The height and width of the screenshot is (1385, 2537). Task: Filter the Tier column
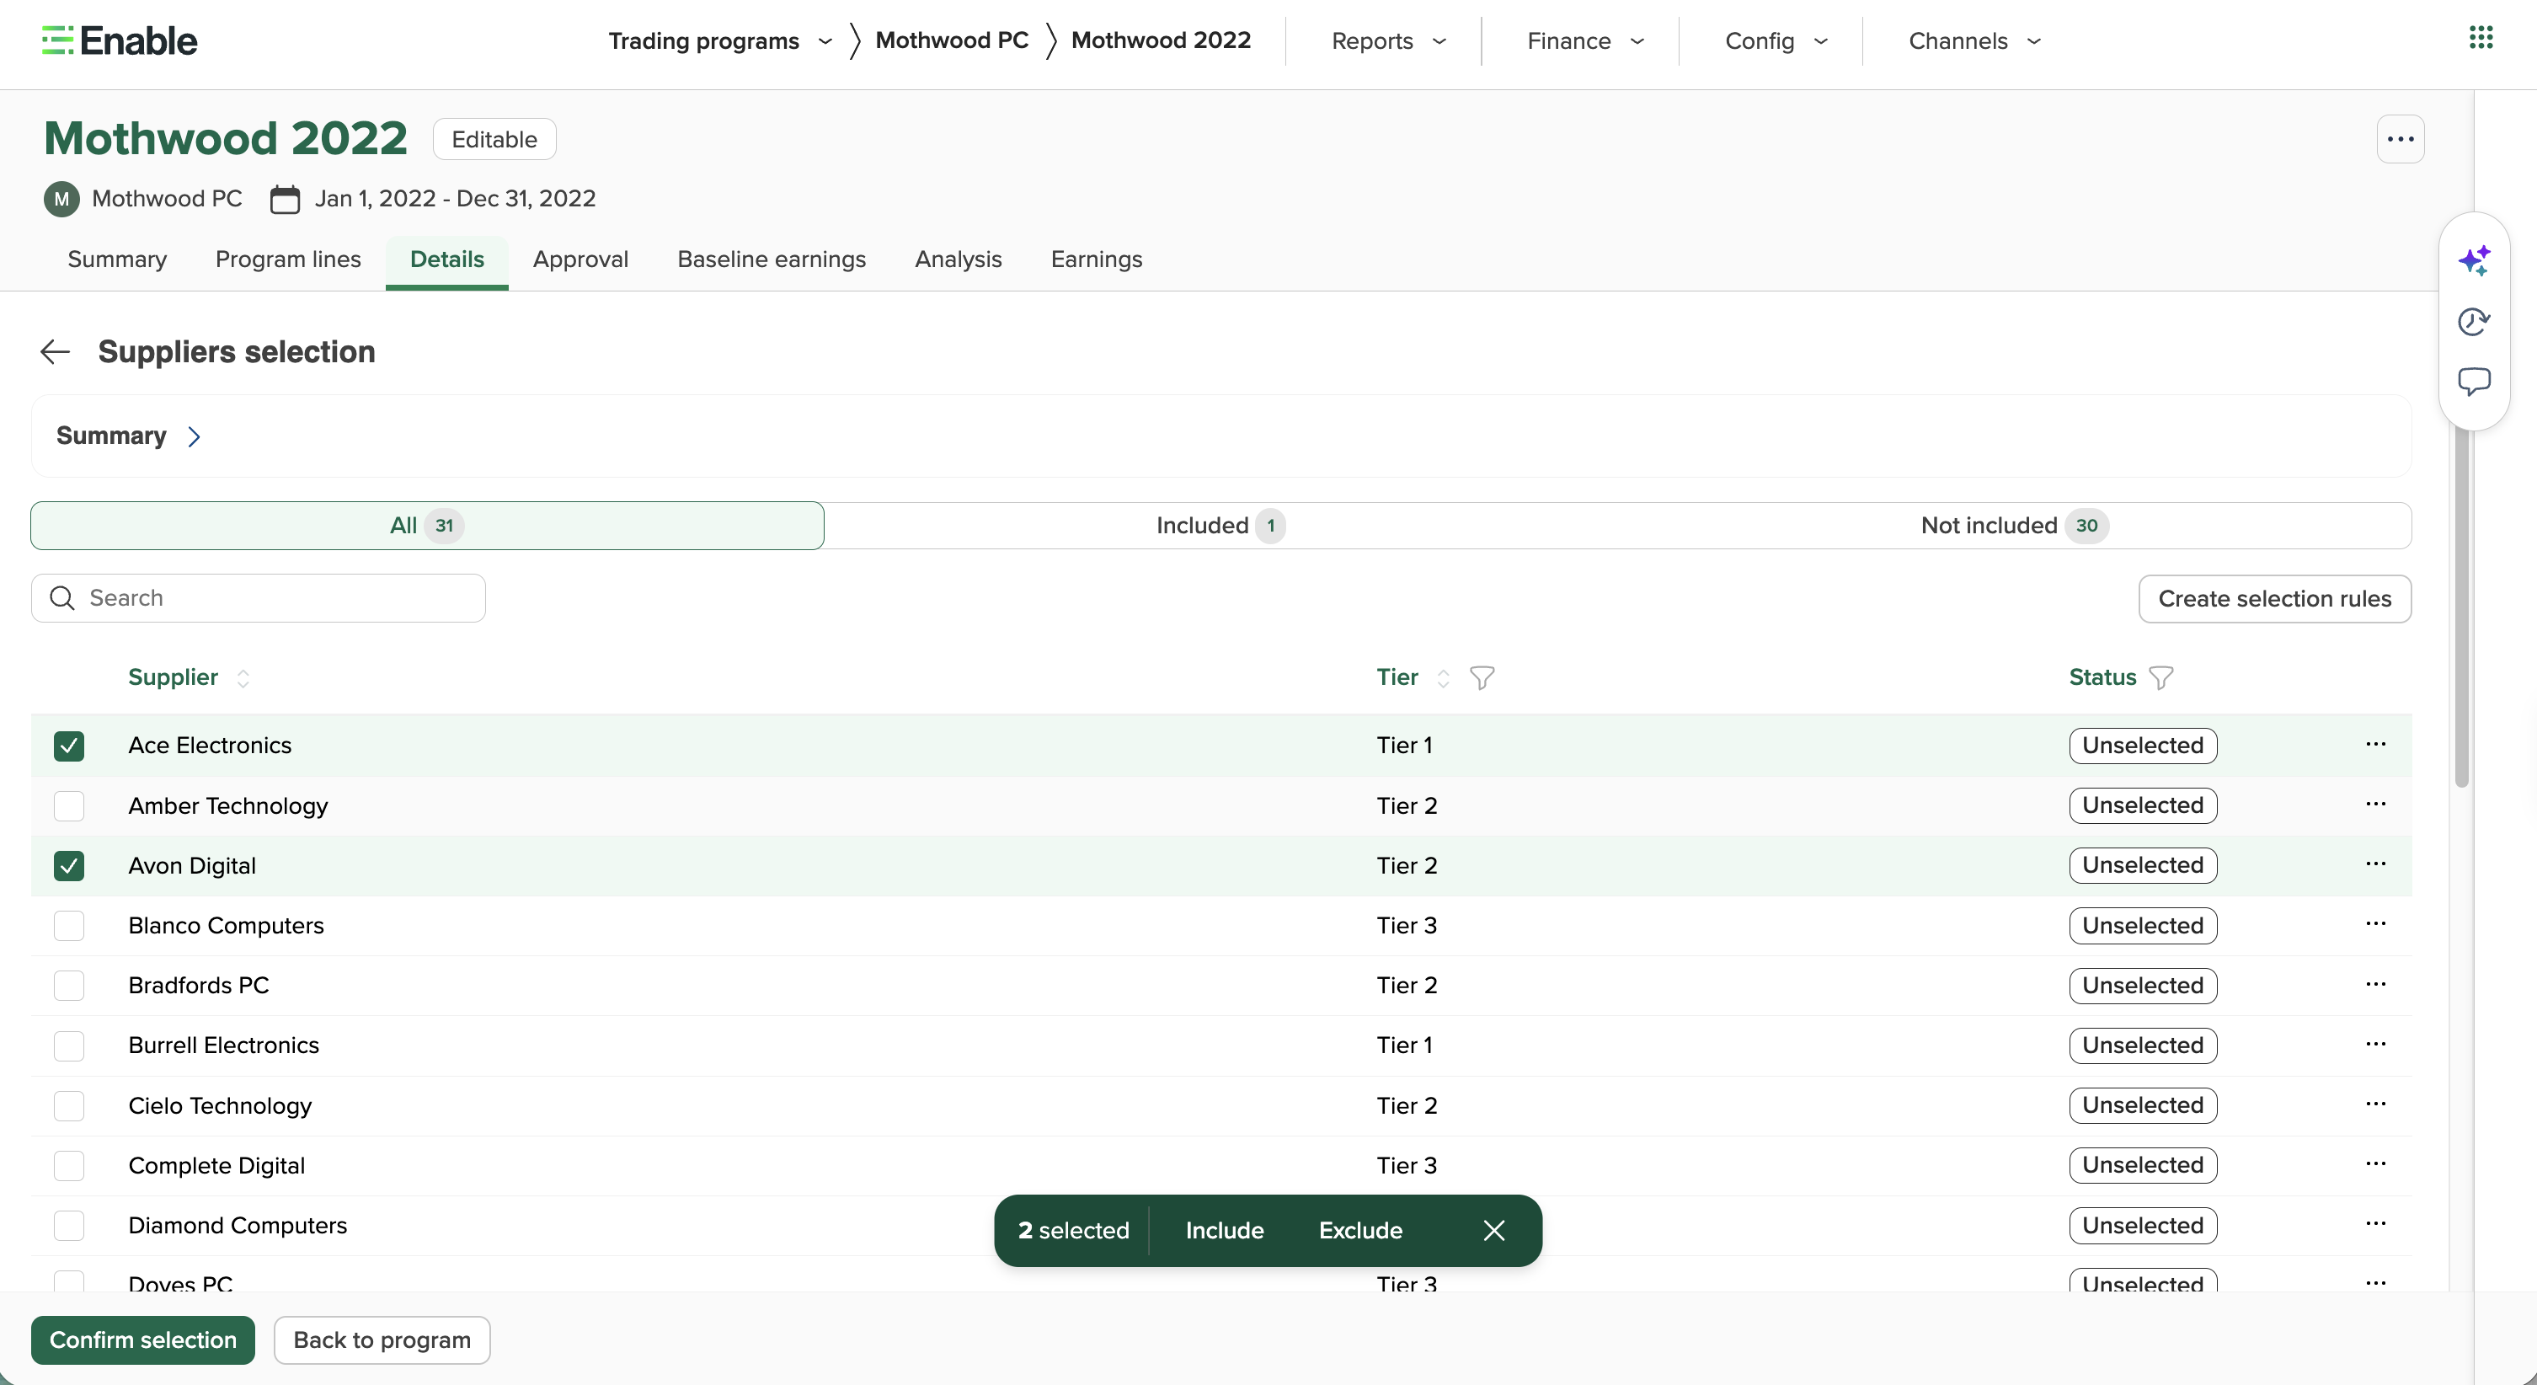[x=1482, y=677]
